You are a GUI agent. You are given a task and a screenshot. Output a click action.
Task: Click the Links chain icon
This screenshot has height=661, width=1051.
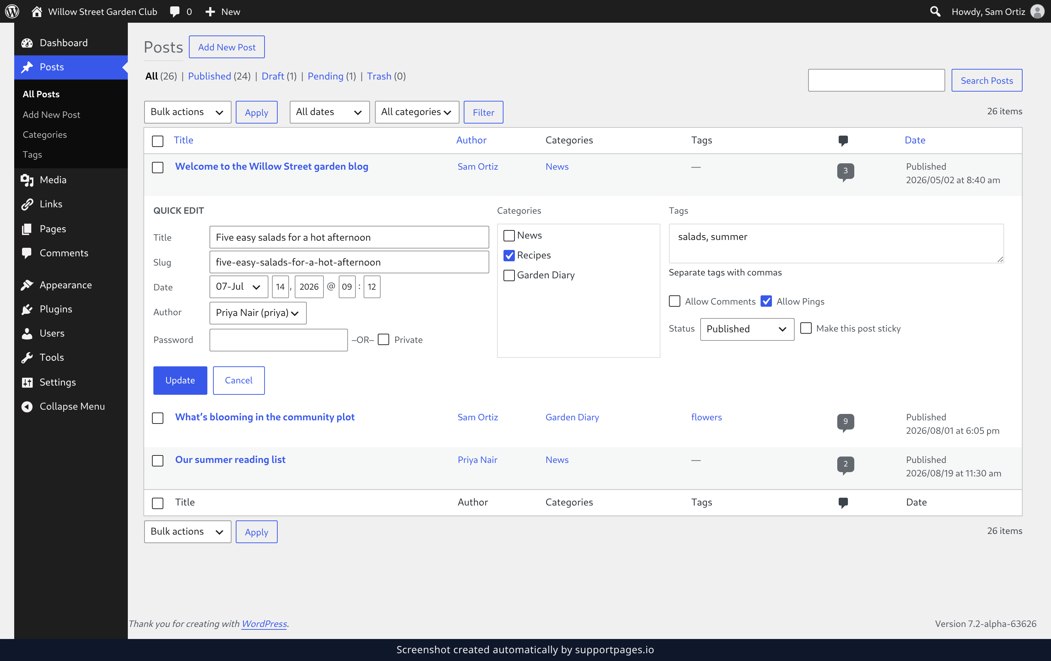(27, 204)
